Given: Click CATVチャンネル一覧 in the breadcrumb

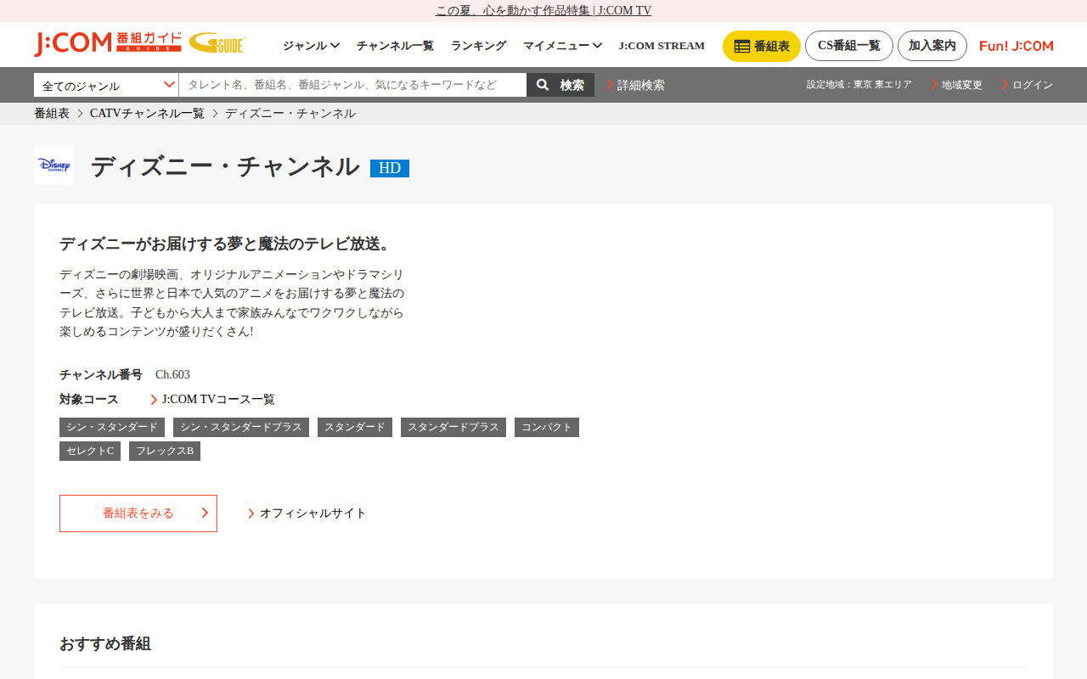Looking at the screenshot, I should (147, 114).
